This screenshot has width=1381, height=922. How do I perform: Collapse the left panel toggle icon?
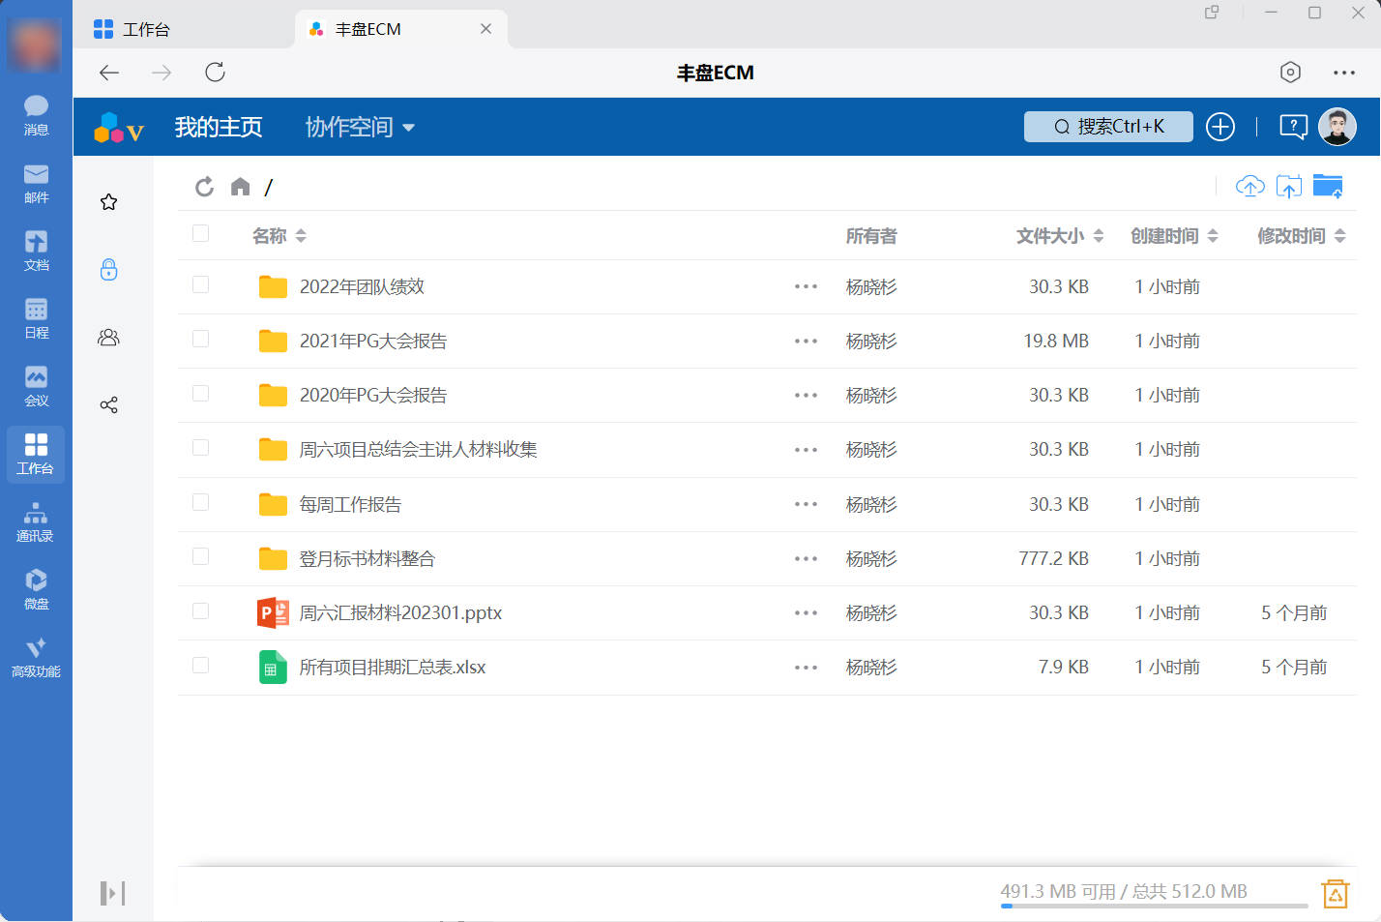[113, 893]
